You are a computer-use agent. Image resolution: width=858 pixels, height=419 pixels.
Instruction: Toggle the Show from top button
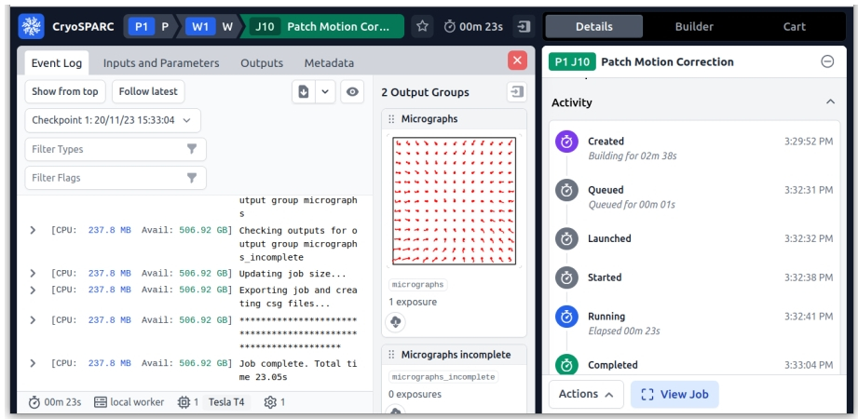click(64, 91)
